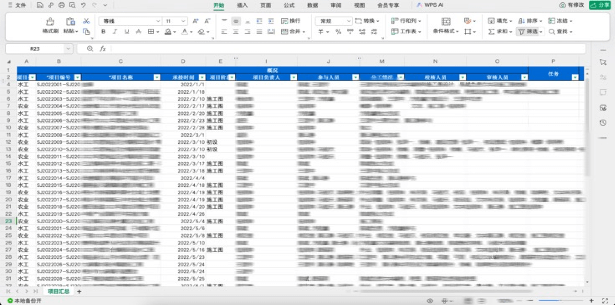Viewport: 615px width, 305px height.
Task: Click the Print icon in the quick toolbar
Action: tap(61, 5)
